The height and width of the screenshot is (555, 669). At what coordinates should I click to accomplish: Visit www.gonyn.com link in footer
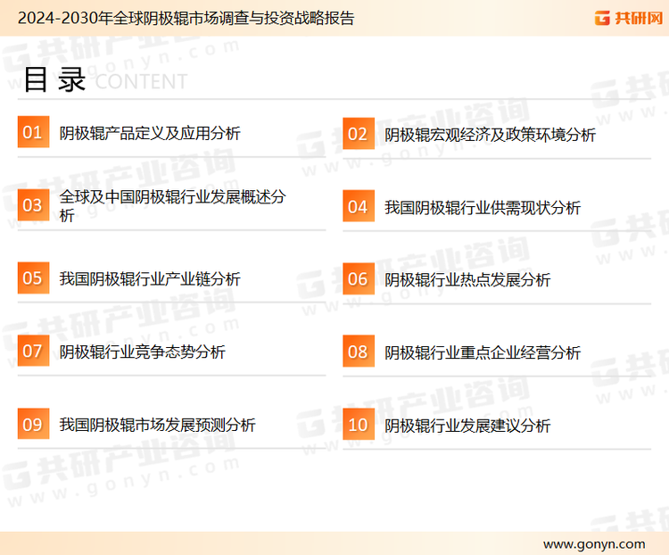click(x=594, y=544)
